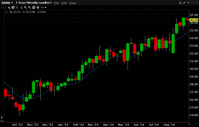Click the volume bars icon at bottom left
This screenshot has width=199, height=127.
point(2,121)
